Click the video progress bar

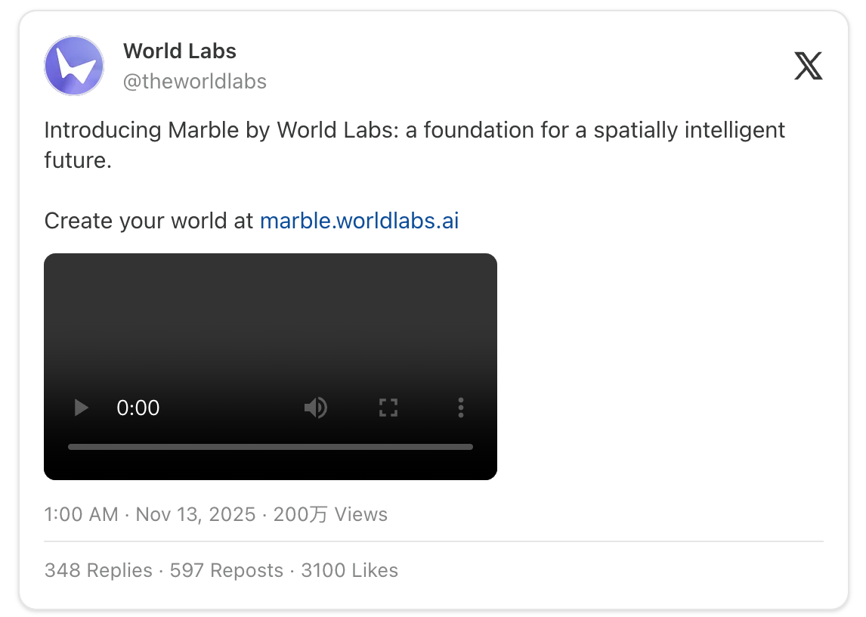270,447
